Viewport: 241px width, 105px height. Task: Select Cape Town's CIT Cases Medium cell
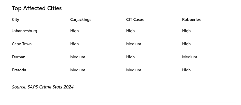click(x=133, y=44)
